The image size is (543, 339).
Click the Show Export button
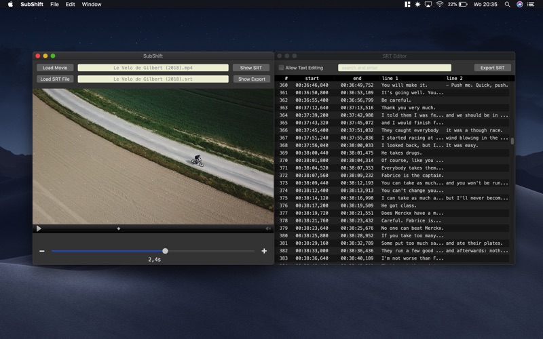(x=252, y=79)
